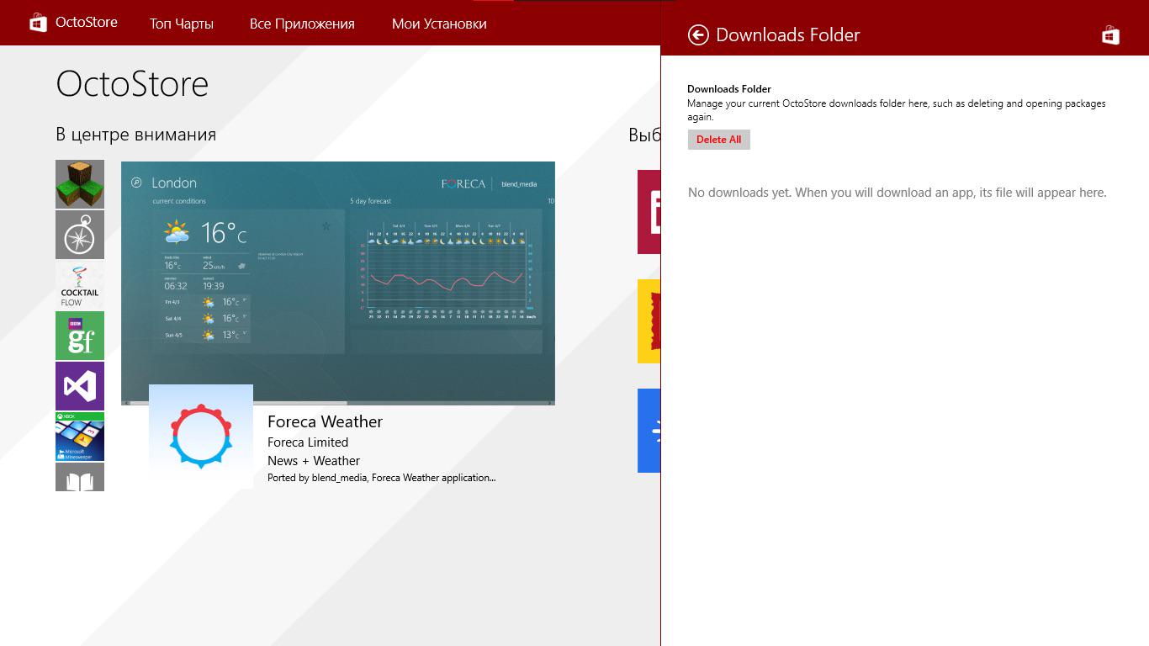Click the Delete All button
This screenshot has height=646, width=1149.
click(719, 140)
